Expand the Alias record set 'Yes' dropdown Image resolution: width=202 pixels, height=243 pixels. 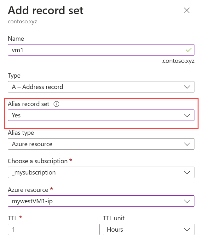95,116
